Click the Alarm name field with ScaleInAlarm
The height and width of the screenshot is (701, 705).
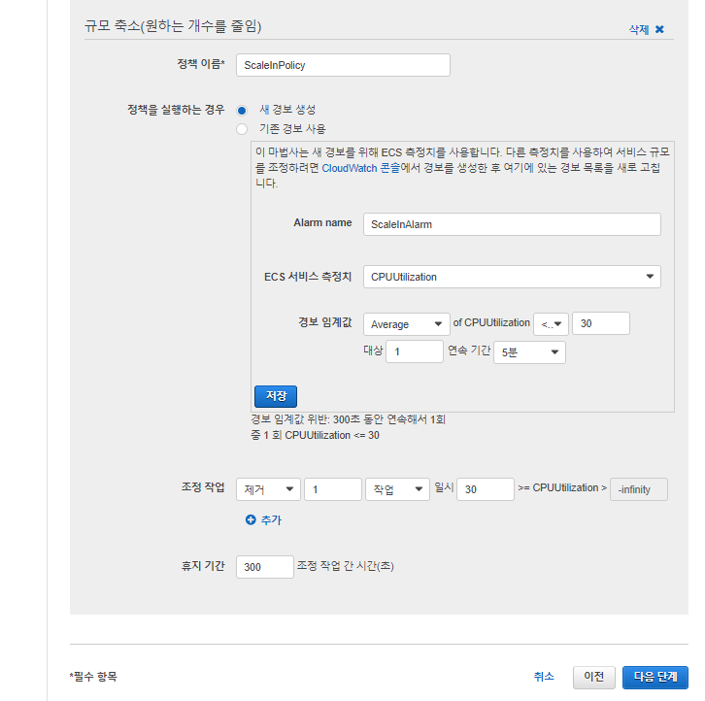tap(512, 224)
